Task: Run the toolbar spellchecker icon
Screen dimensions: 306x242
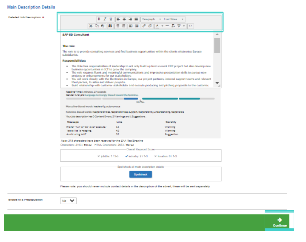Action: [x=179, y=26]
